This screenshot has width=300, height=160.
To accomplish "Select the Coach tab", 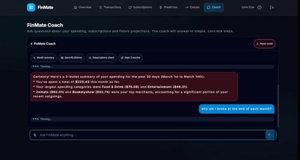I will tap(214, 7).
